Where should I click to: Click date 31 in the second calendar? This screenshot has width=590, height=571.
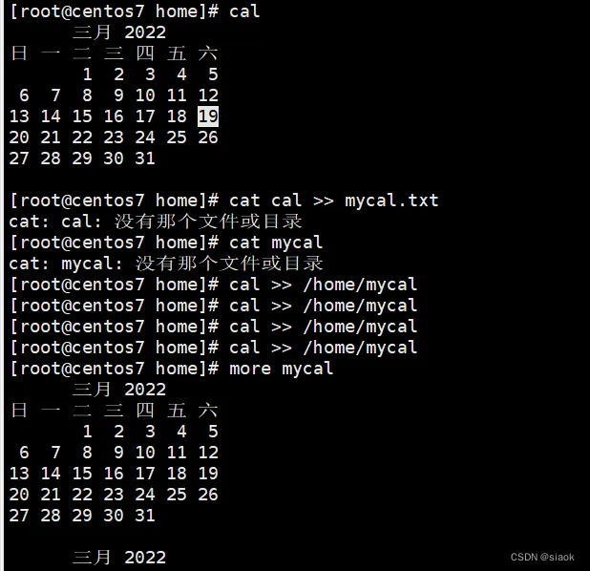pos(145,516)
